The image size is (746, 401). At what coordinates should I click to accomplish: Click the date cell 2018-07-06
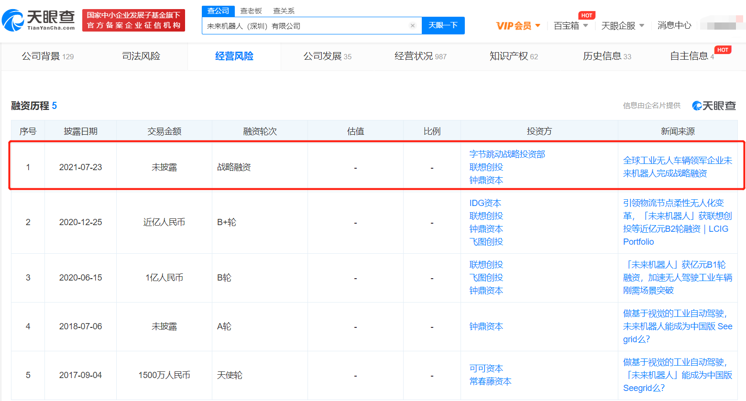[x=81, y=326]
